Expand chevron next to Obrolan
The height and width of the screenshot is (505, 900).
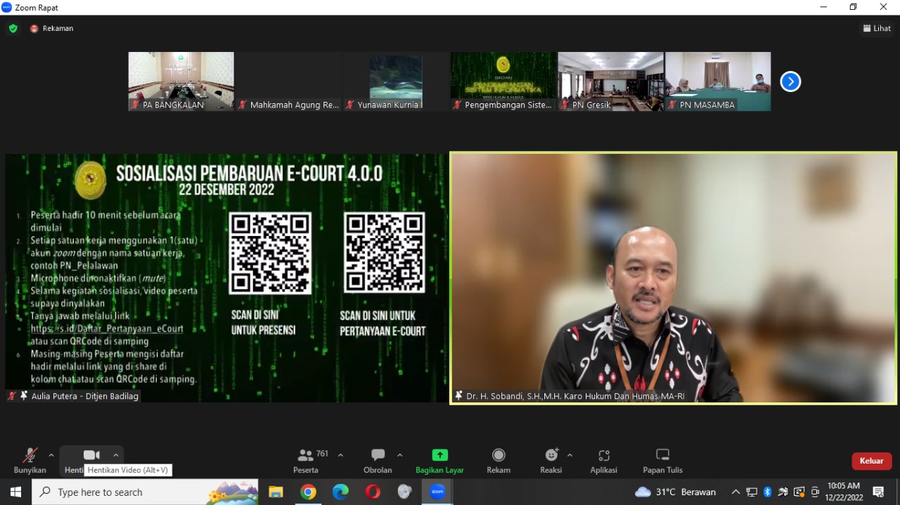[399, 455]
